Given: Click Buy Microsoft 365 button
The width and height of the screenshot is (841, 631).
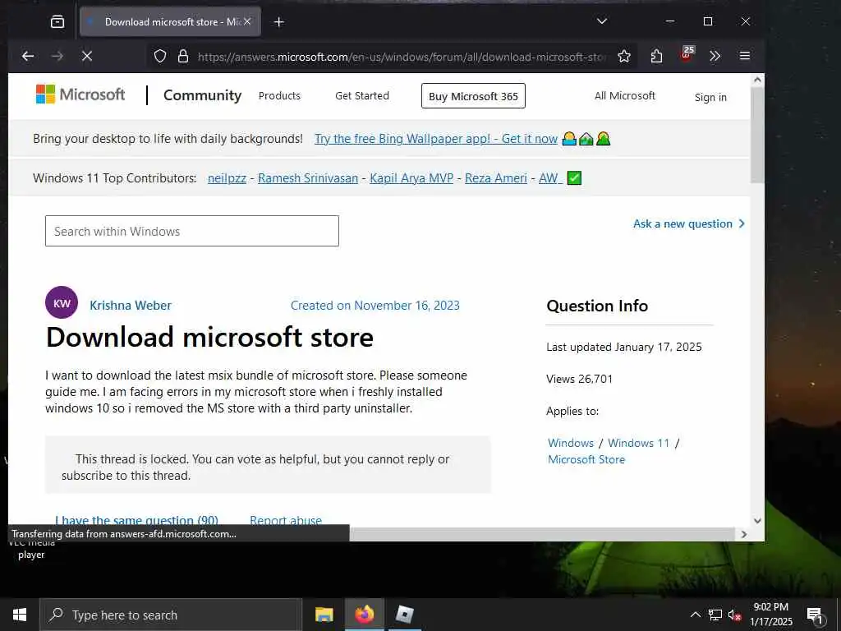Looking at the screenshot, I should (473, 96).
